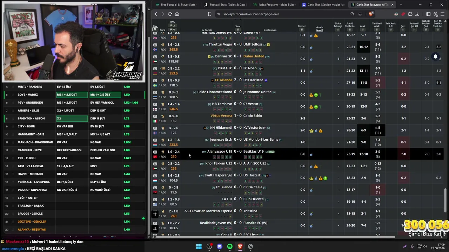
Task: Open Windows Start menu
Action: point(199,246)
